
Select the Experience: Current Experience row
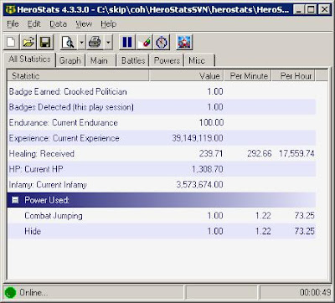click(162, 138)
